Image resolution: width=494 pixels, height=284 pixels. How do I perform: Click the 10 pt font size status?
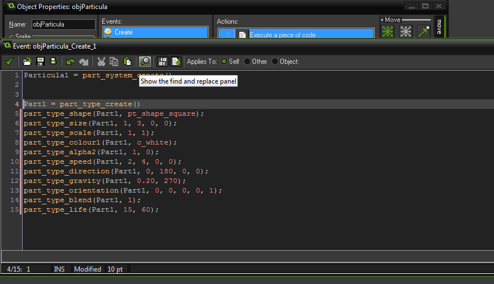(115, 269)
